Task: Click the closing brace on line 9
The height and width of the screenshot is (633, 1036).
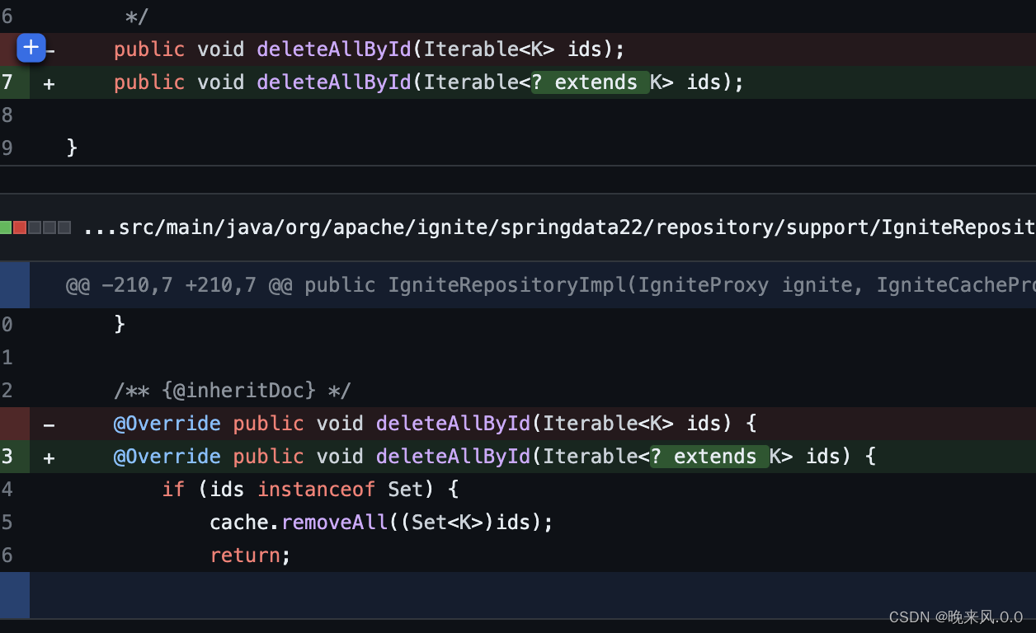Action: pos(71,148)
